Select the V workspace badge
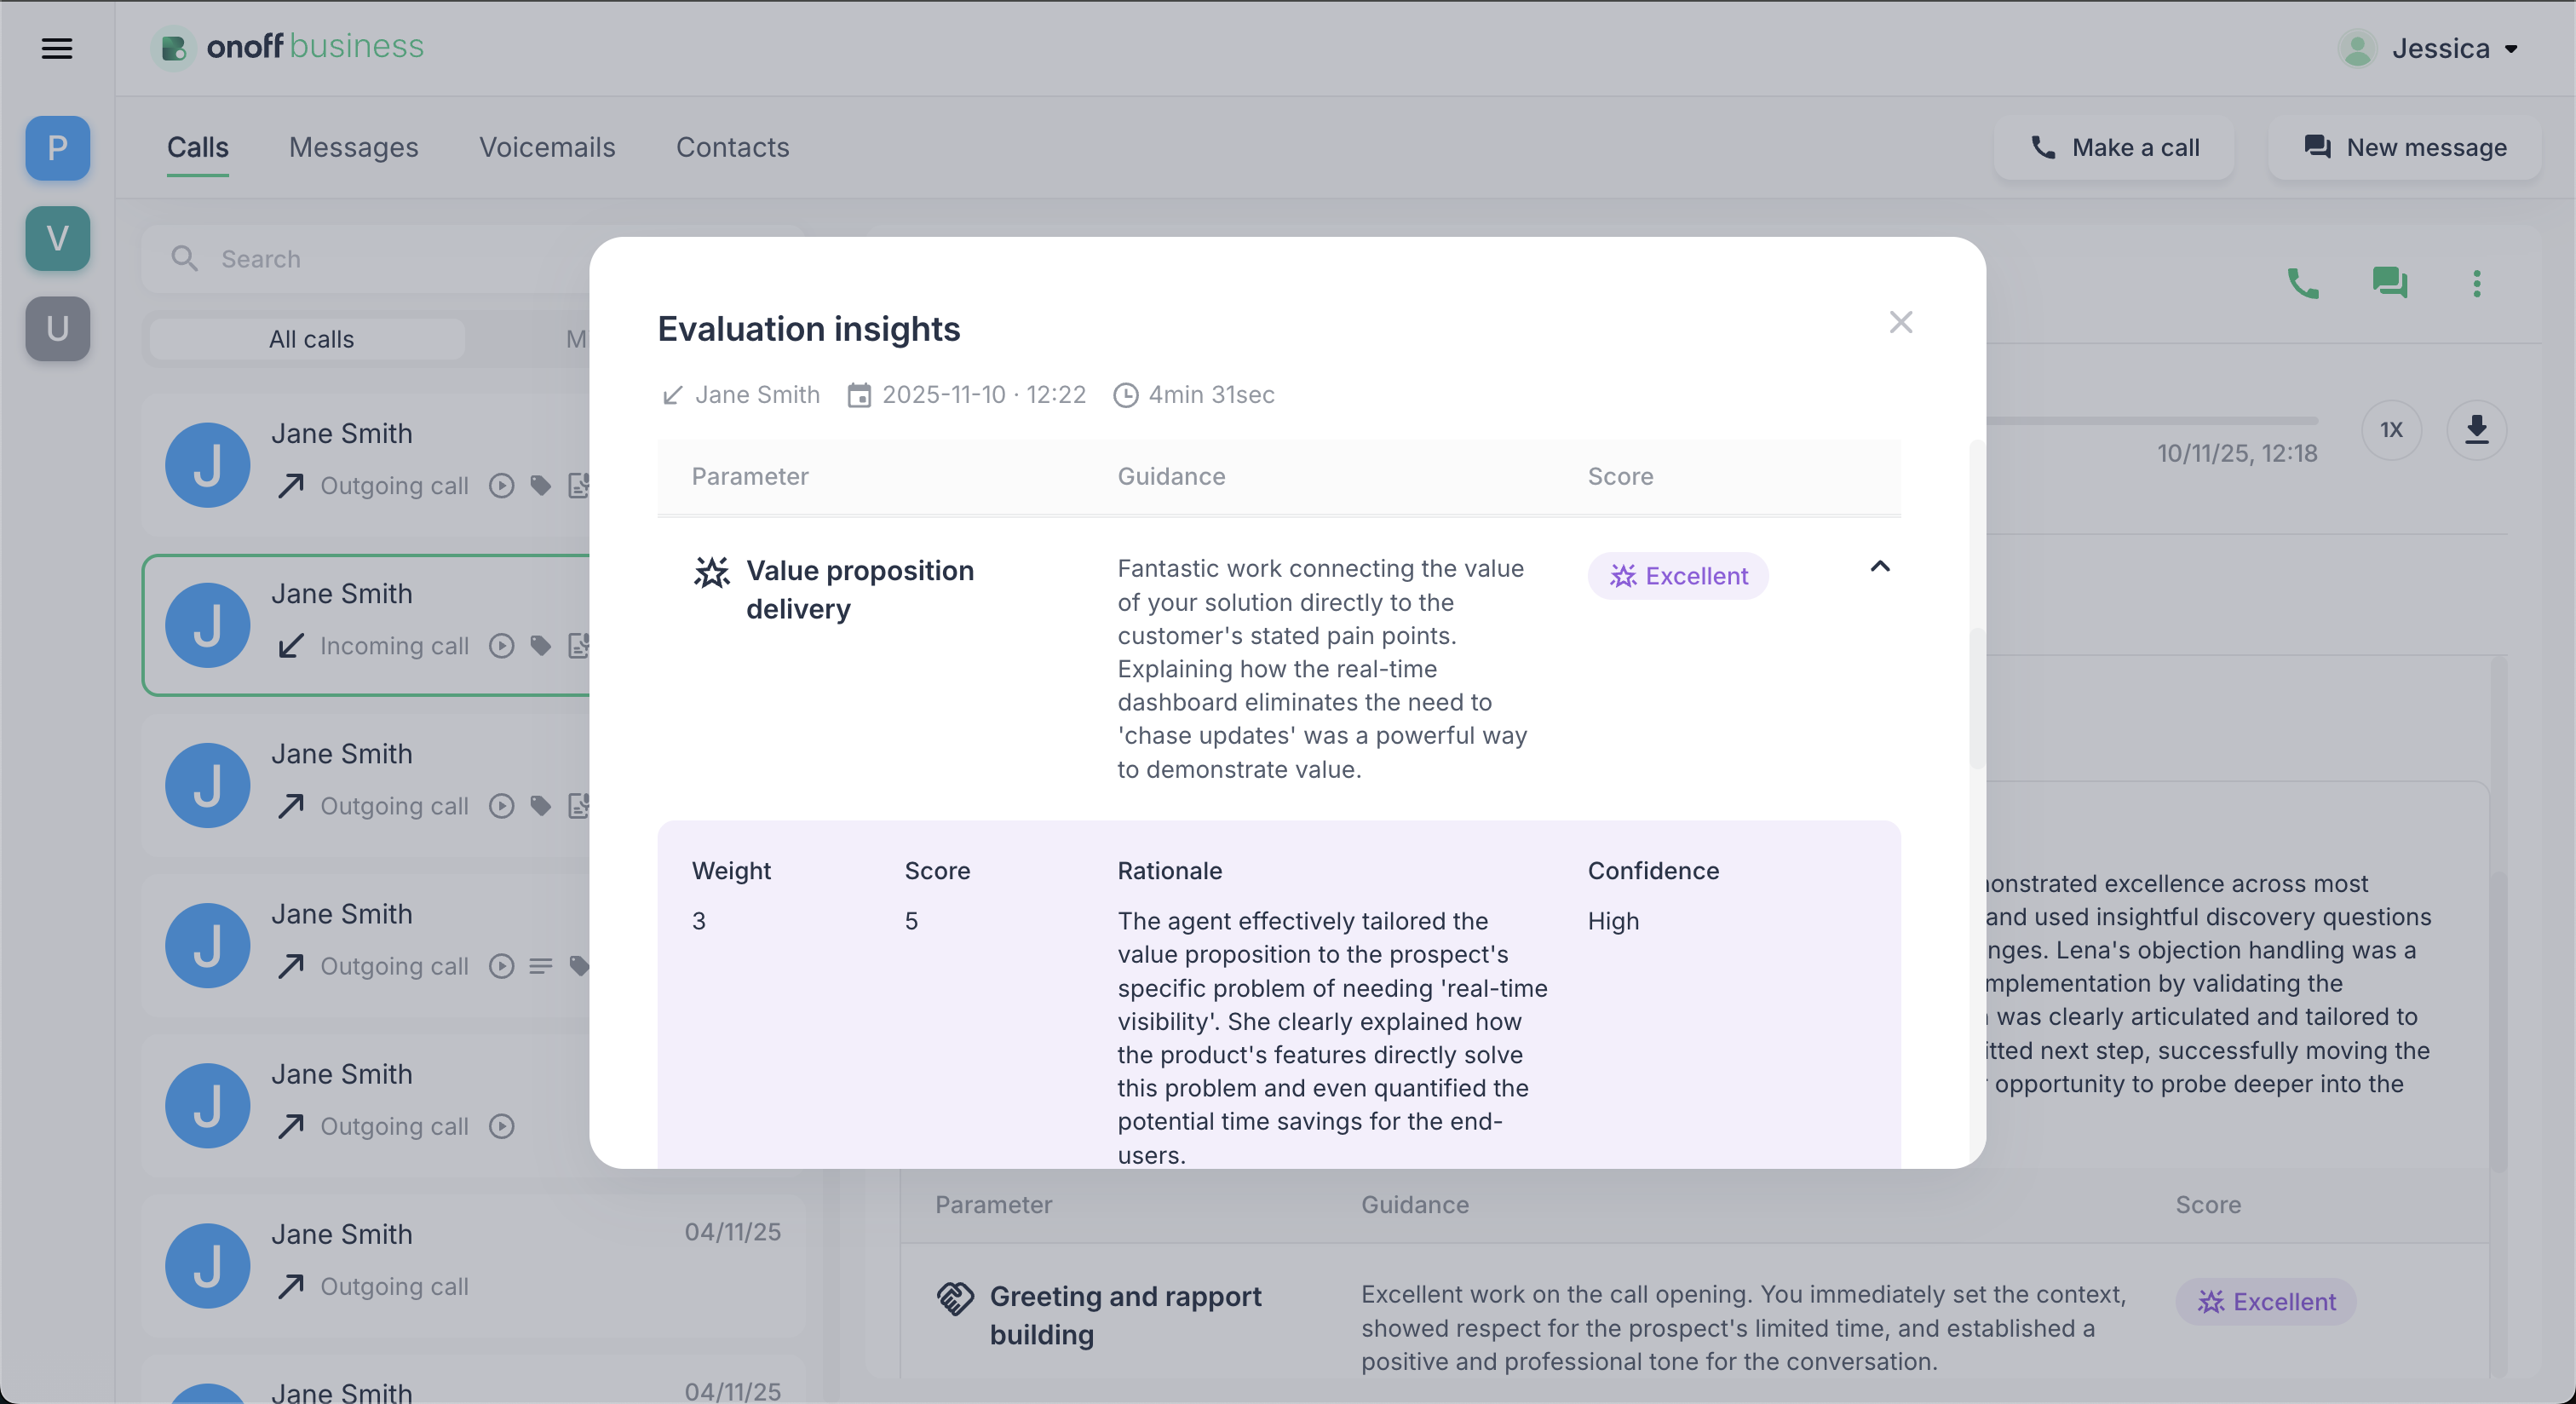2576x1404 pixels. coord(58,238)
